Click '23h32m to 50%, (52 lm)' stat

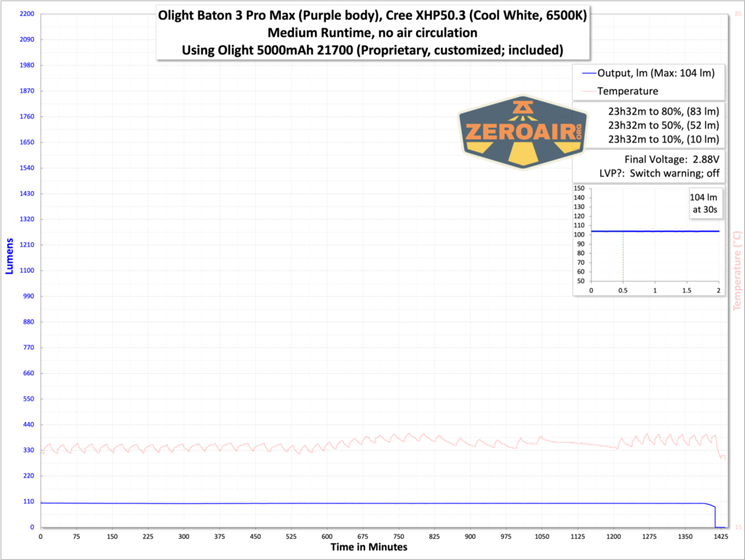coord(664,125)
